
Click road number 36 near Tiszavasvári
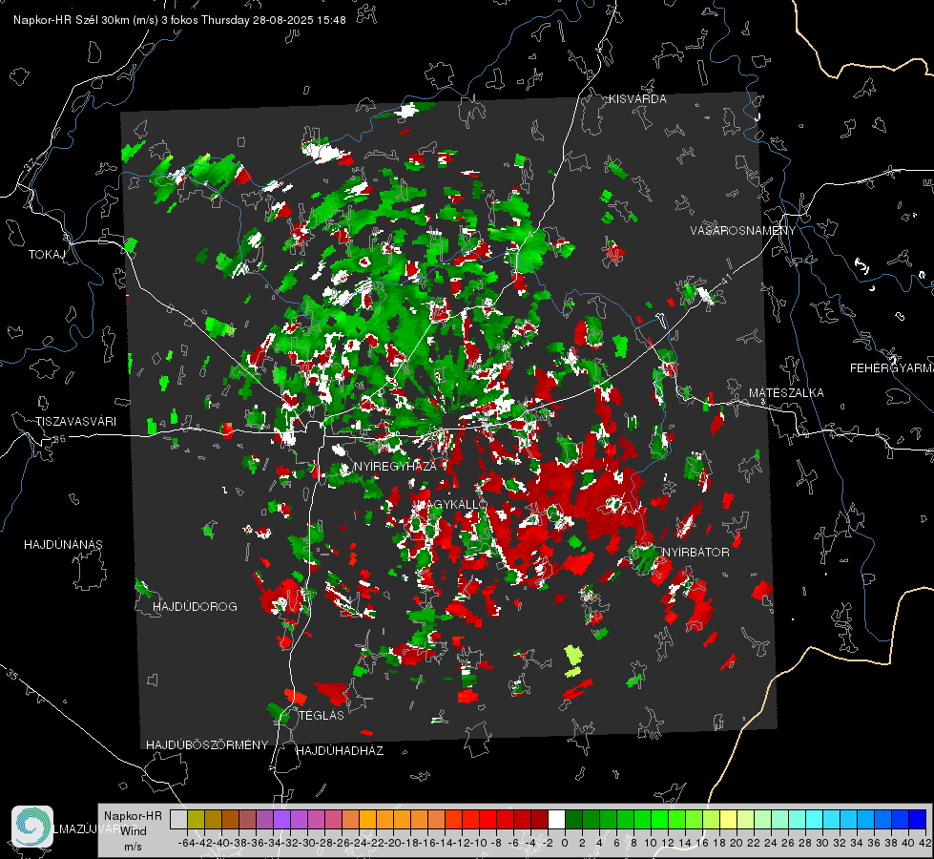tap(59, 439)
